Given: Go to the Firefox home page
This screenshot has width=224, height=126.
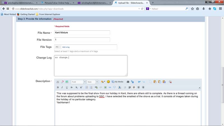Looking at the screenshot, I should point(210,9).
